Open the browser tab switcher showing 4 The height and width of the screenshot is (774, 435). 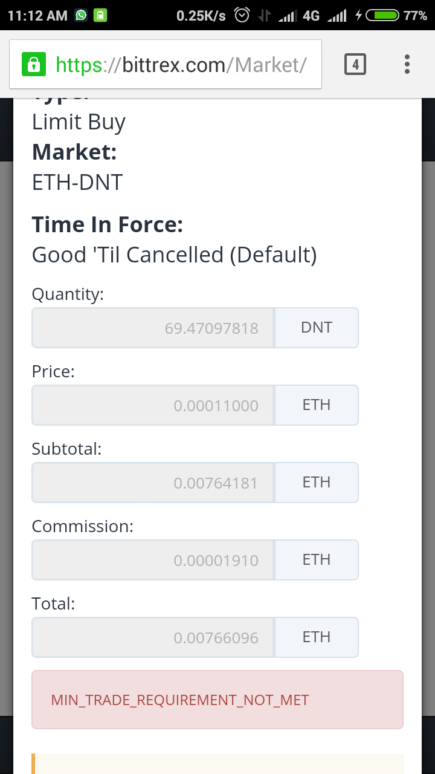[355, 64]
